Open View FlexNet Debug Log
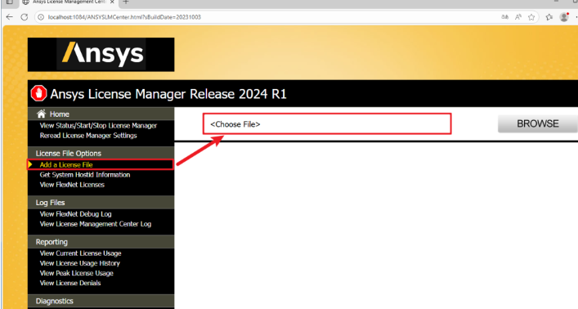The image size is (578, 309). point(75,214)
